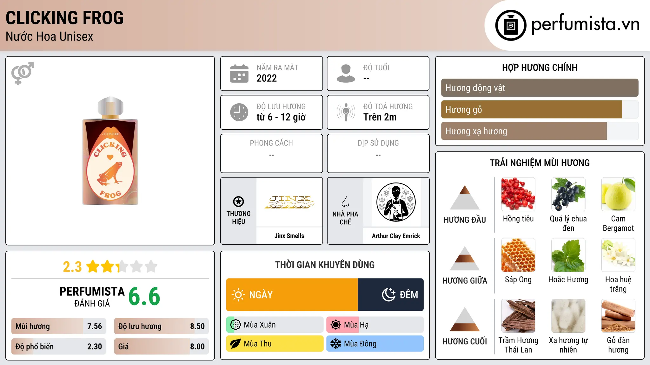The height and width of the screenshot is (365, 650).
Task: Open the Jinx Smells brand logo
Action: pos(289,202)
